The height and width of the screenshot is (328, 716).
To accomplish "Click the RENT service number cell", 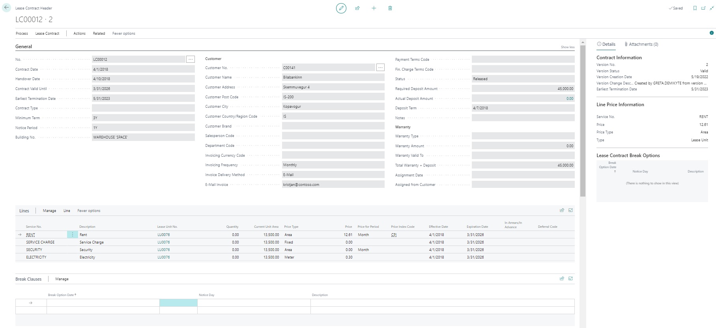I will 30,235.
